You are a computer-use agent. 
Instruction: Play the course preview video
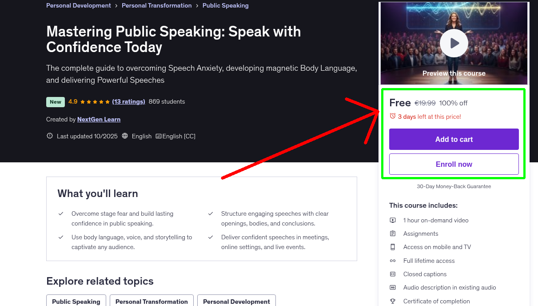(454, 43)
